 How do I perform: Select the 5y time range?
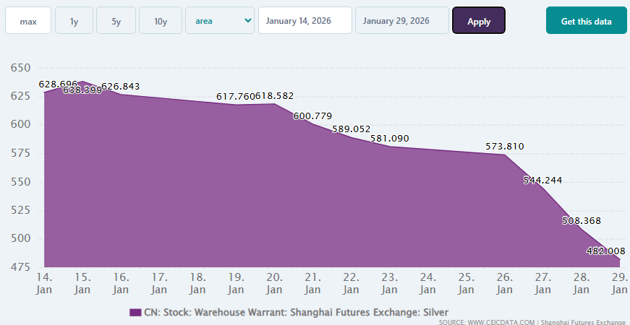116,21
